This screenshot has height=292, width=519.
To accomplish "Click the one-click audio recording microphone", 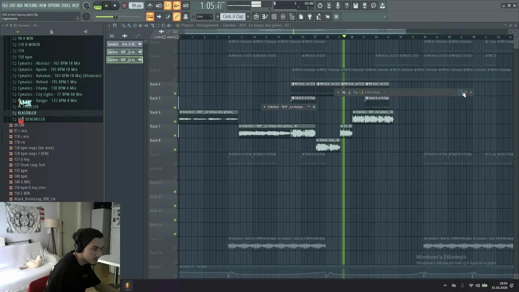I will (x=338, y=6).
